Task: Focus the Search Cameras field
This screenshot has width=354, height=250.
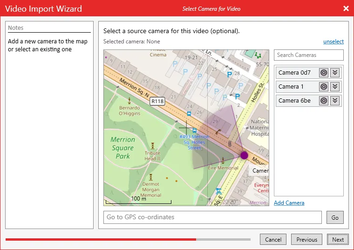Action: click(309, 55)
